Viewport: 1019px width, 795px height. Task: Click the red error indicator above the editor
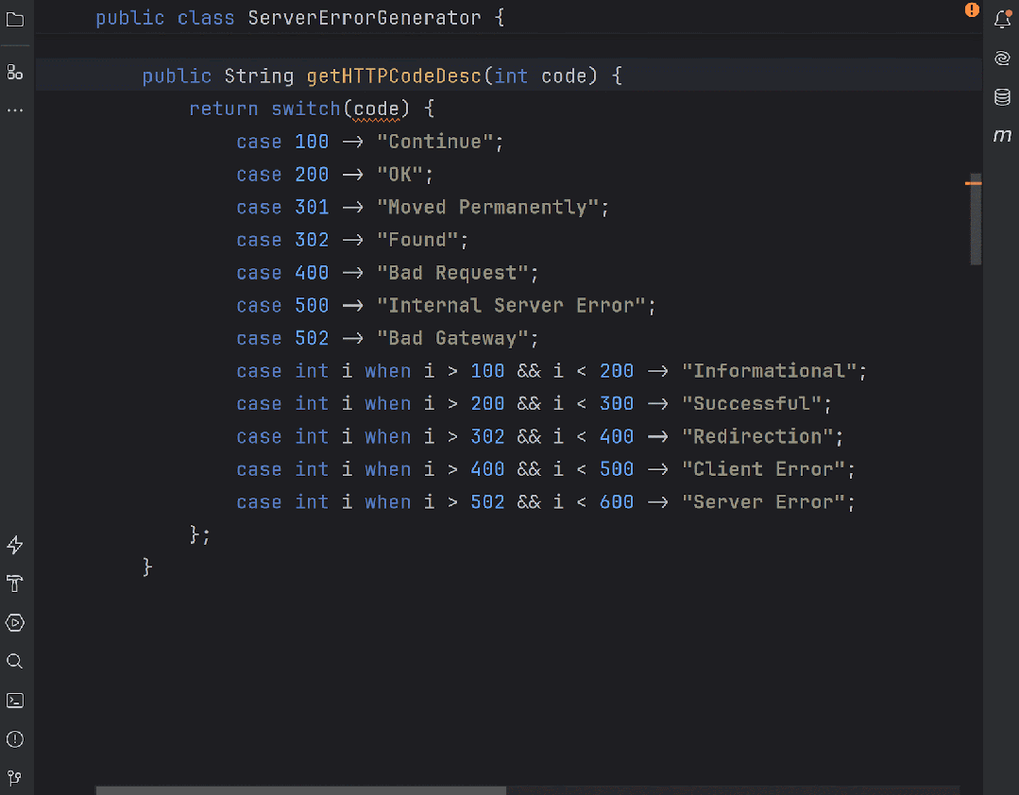[972, 10]
